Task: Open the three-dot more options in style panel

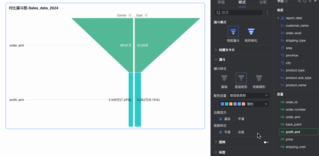Action: point(267,13)
